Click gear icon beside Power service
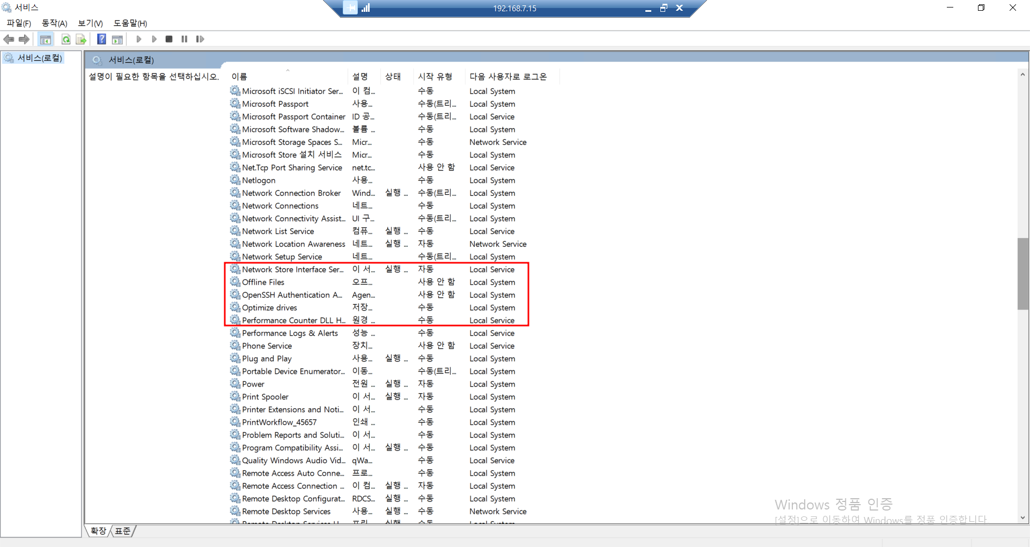The width and height of the screenshot is (1030, 547). coord(235,384)
